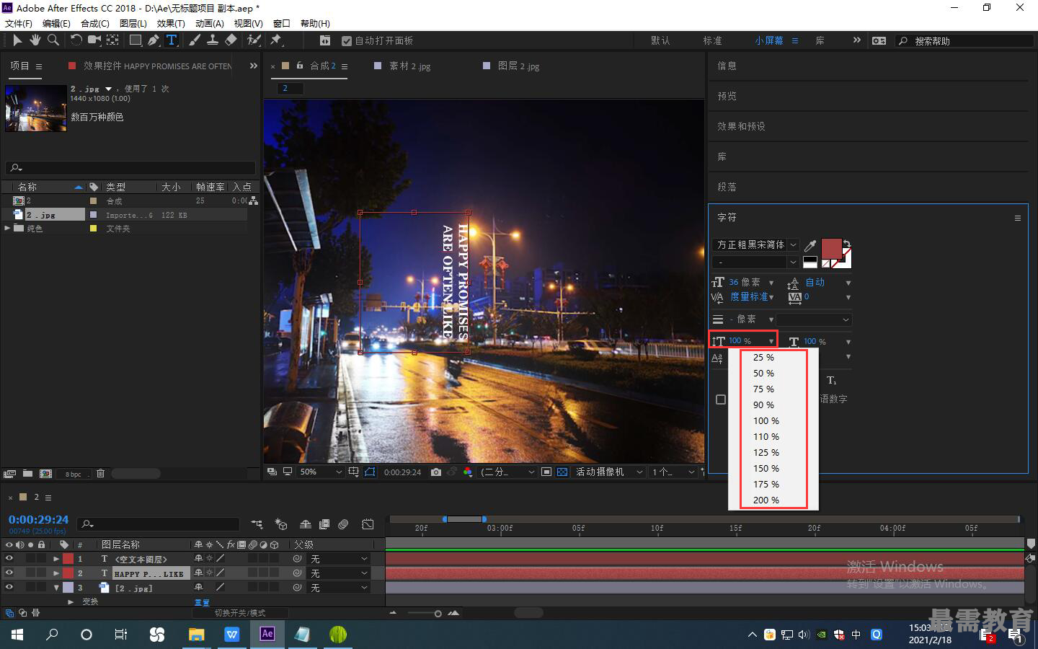Hide layer 1 empty text layer eye

9,558
